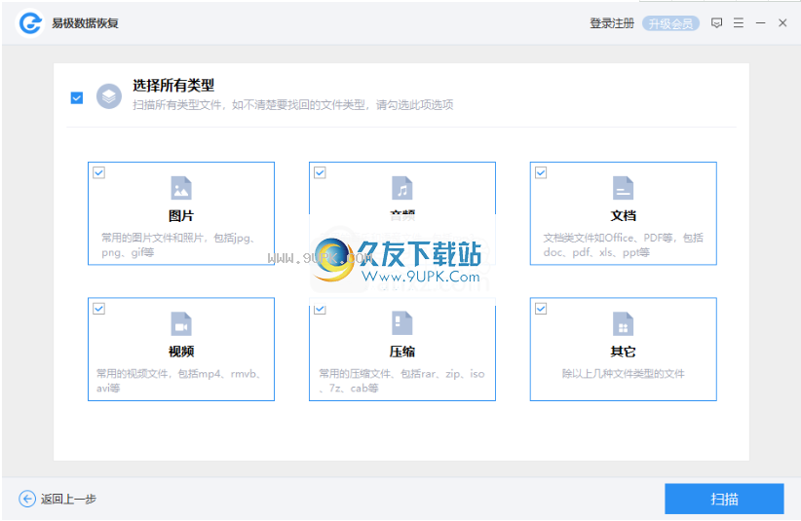The width and height of the screenshot is (801, 521).
Task: Go back via 返回上一步
Action: tap(68, 499)
